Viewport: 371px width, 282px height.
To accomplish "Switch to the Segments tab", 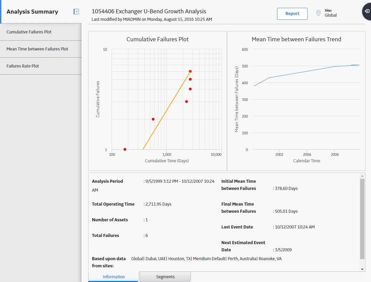I will point(165,277).
